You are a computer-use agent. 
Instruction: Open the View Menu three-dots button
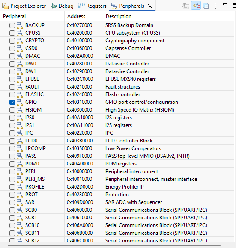pyautogui.click(x=215, y=6)
